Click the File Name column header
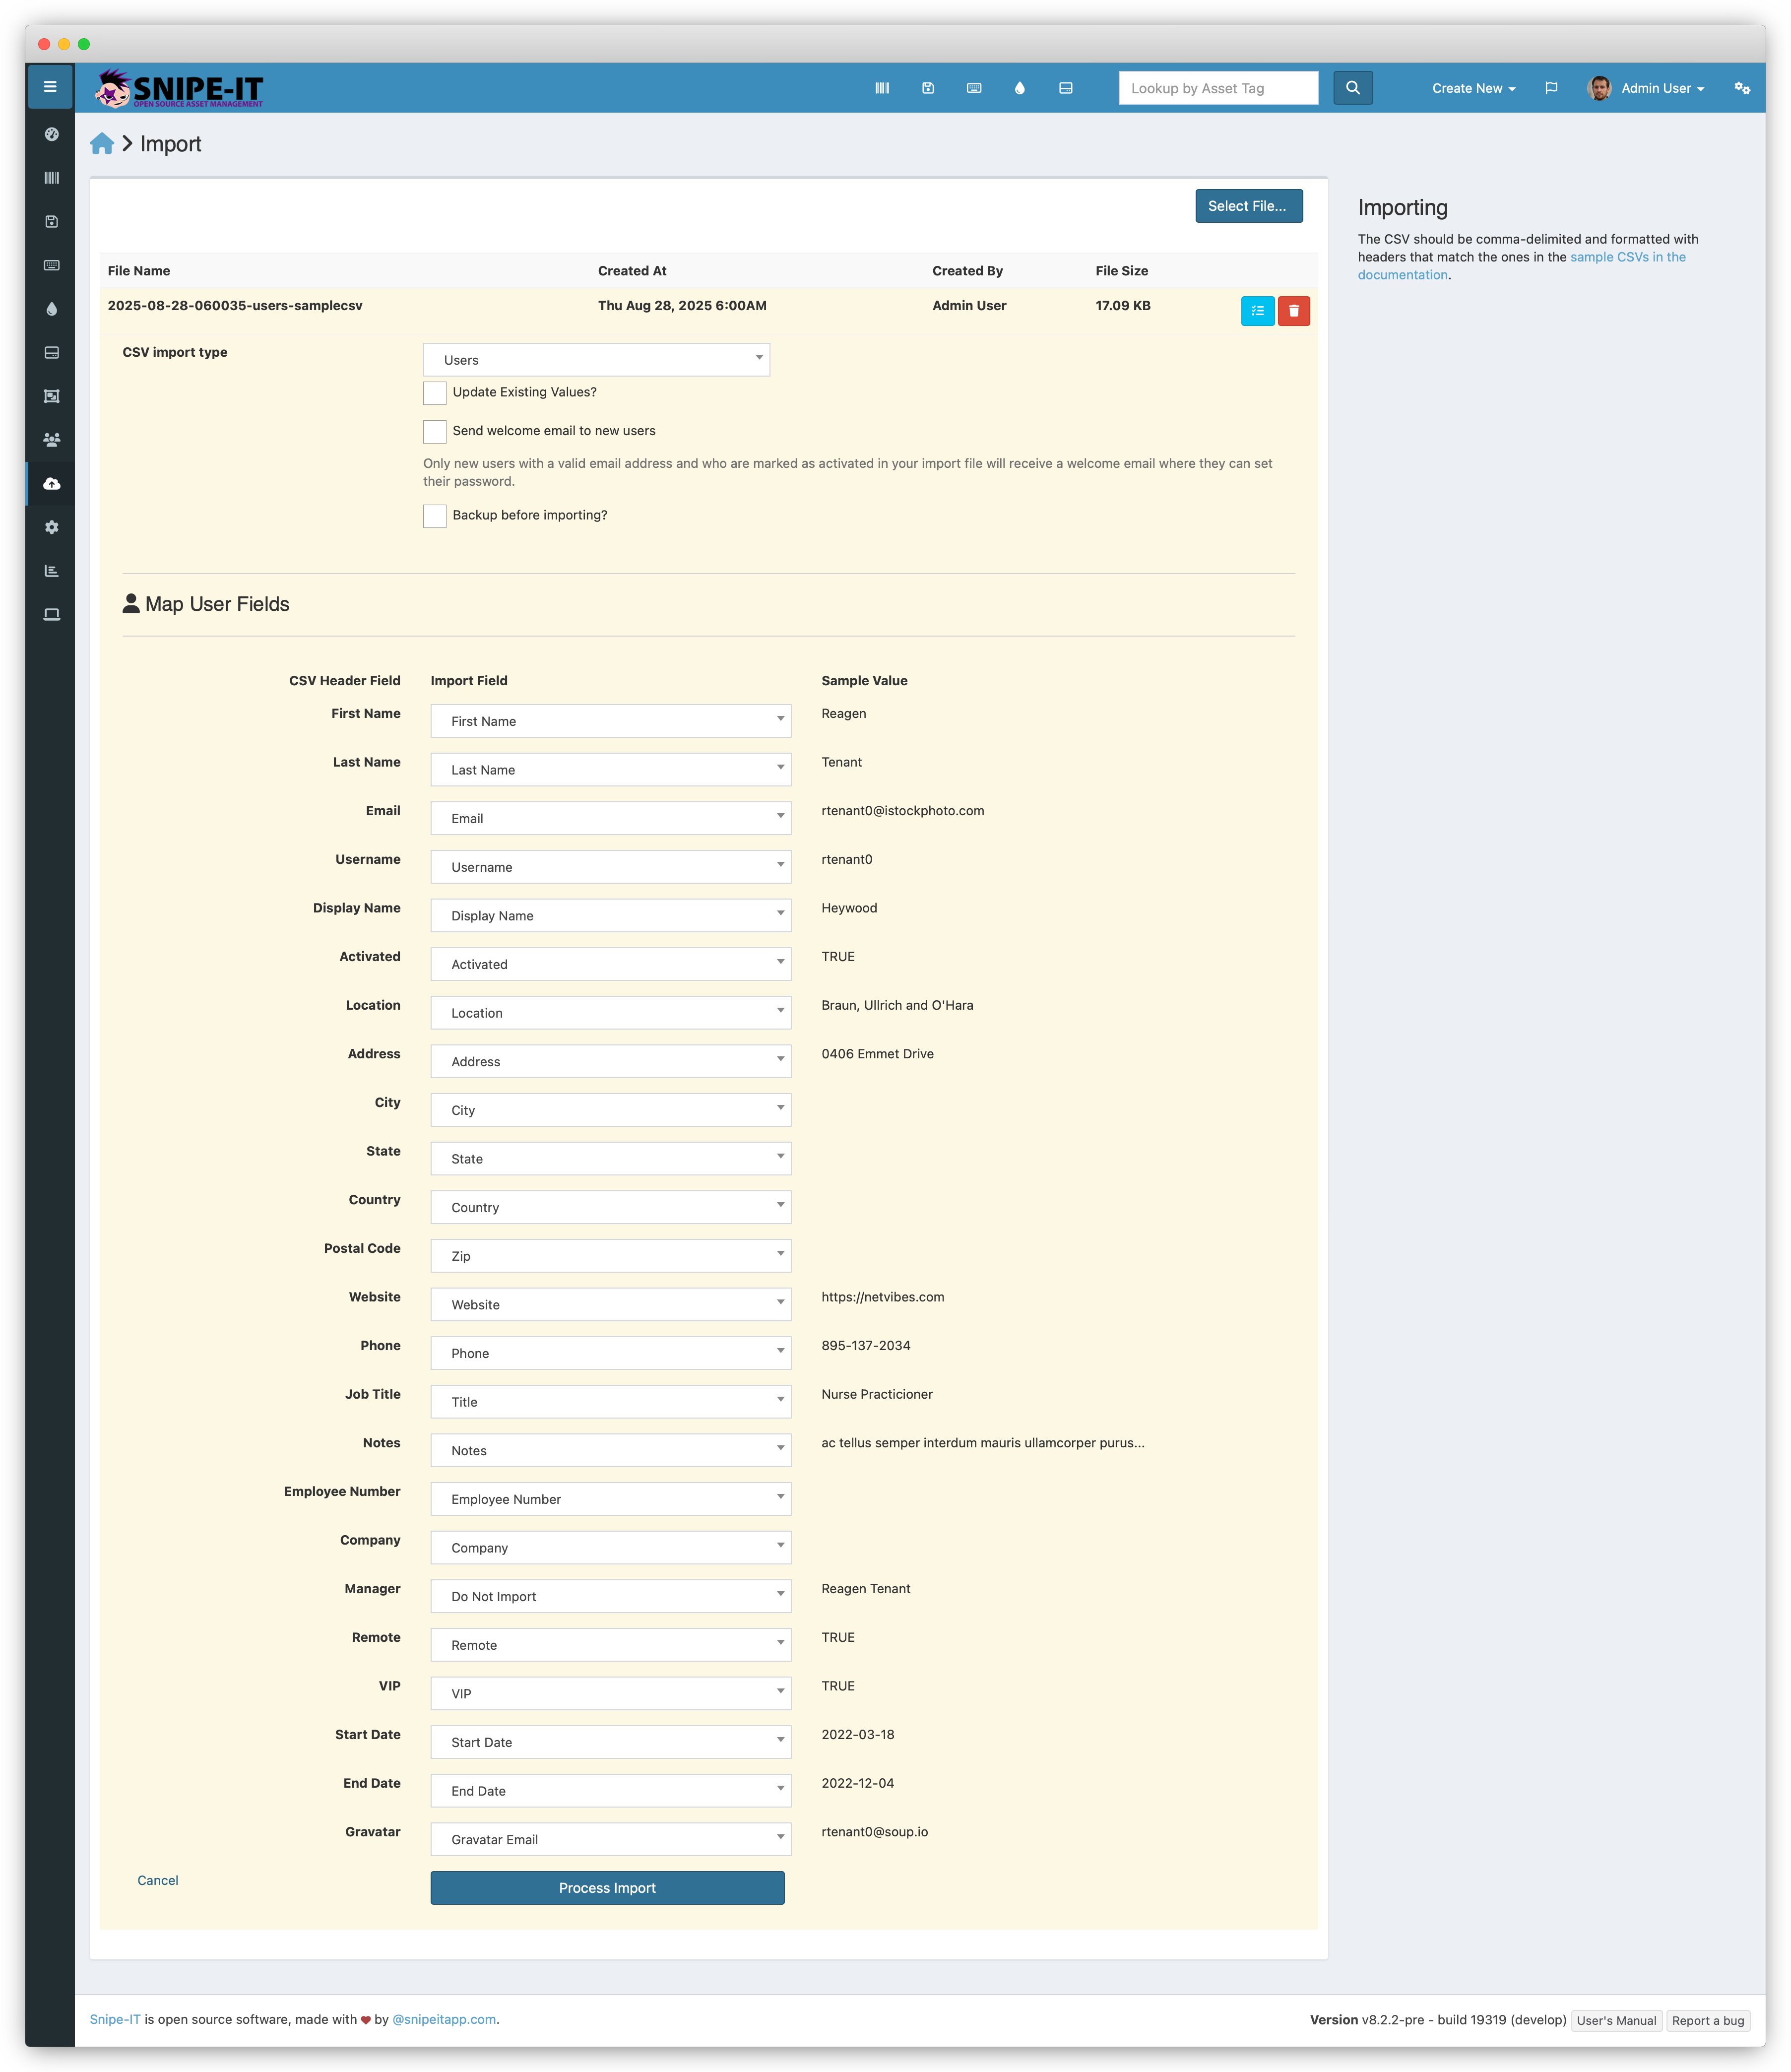 click(x=139, y=271)
